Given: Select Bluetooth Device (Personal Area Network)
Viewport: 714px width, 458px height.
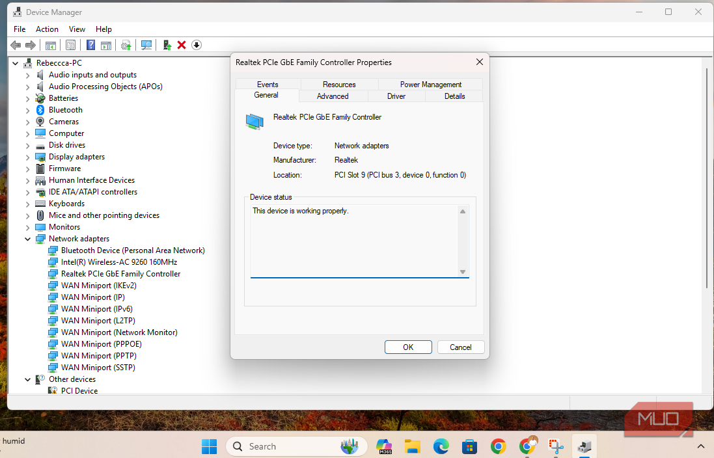Looking at the screenshot, I should click(x=133, y=250).
